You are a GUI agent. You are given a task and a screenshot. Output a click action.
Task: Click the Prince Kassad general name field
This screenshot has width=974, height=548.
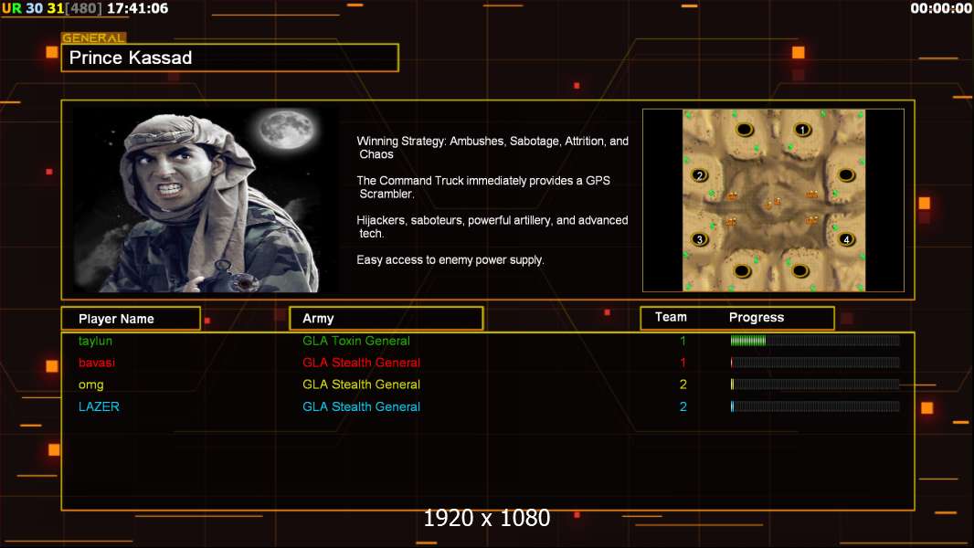pos(230,58)
